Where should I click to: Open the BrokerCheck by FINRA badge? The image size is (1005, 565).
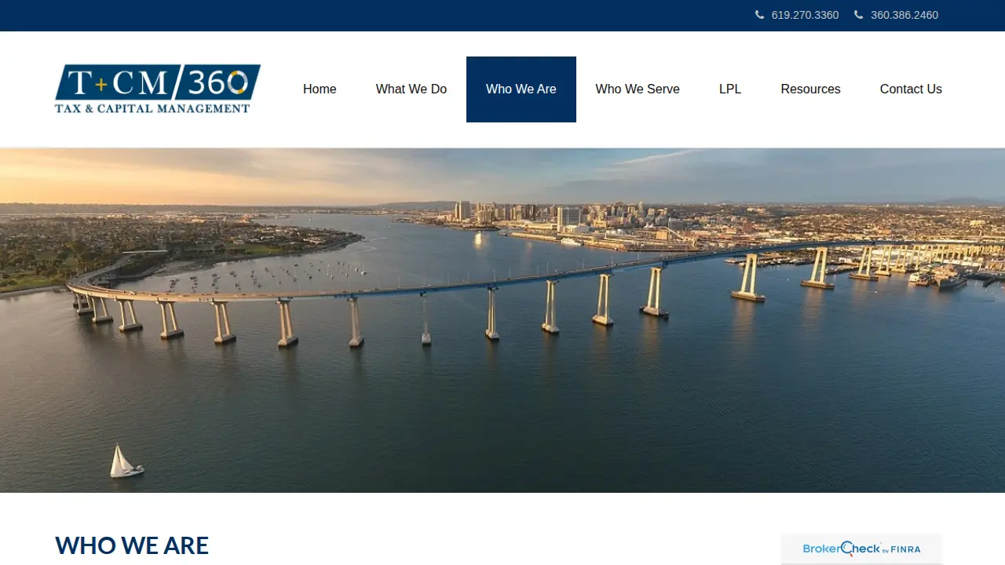pos(861,549)
